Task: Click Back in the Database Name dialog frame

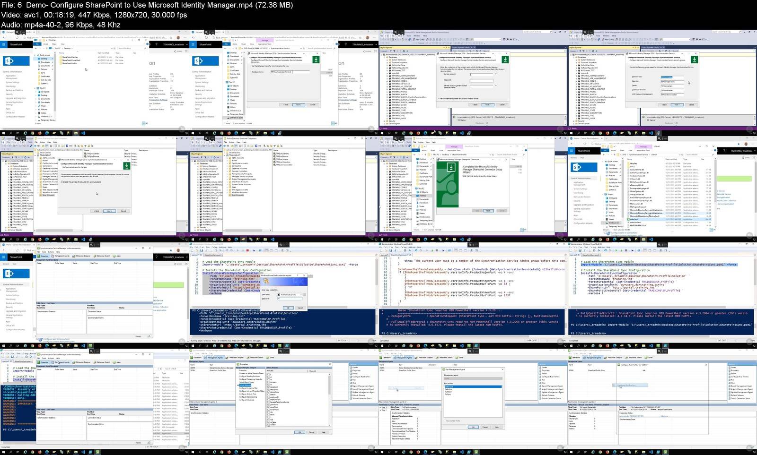Action: tap(285, 104)
